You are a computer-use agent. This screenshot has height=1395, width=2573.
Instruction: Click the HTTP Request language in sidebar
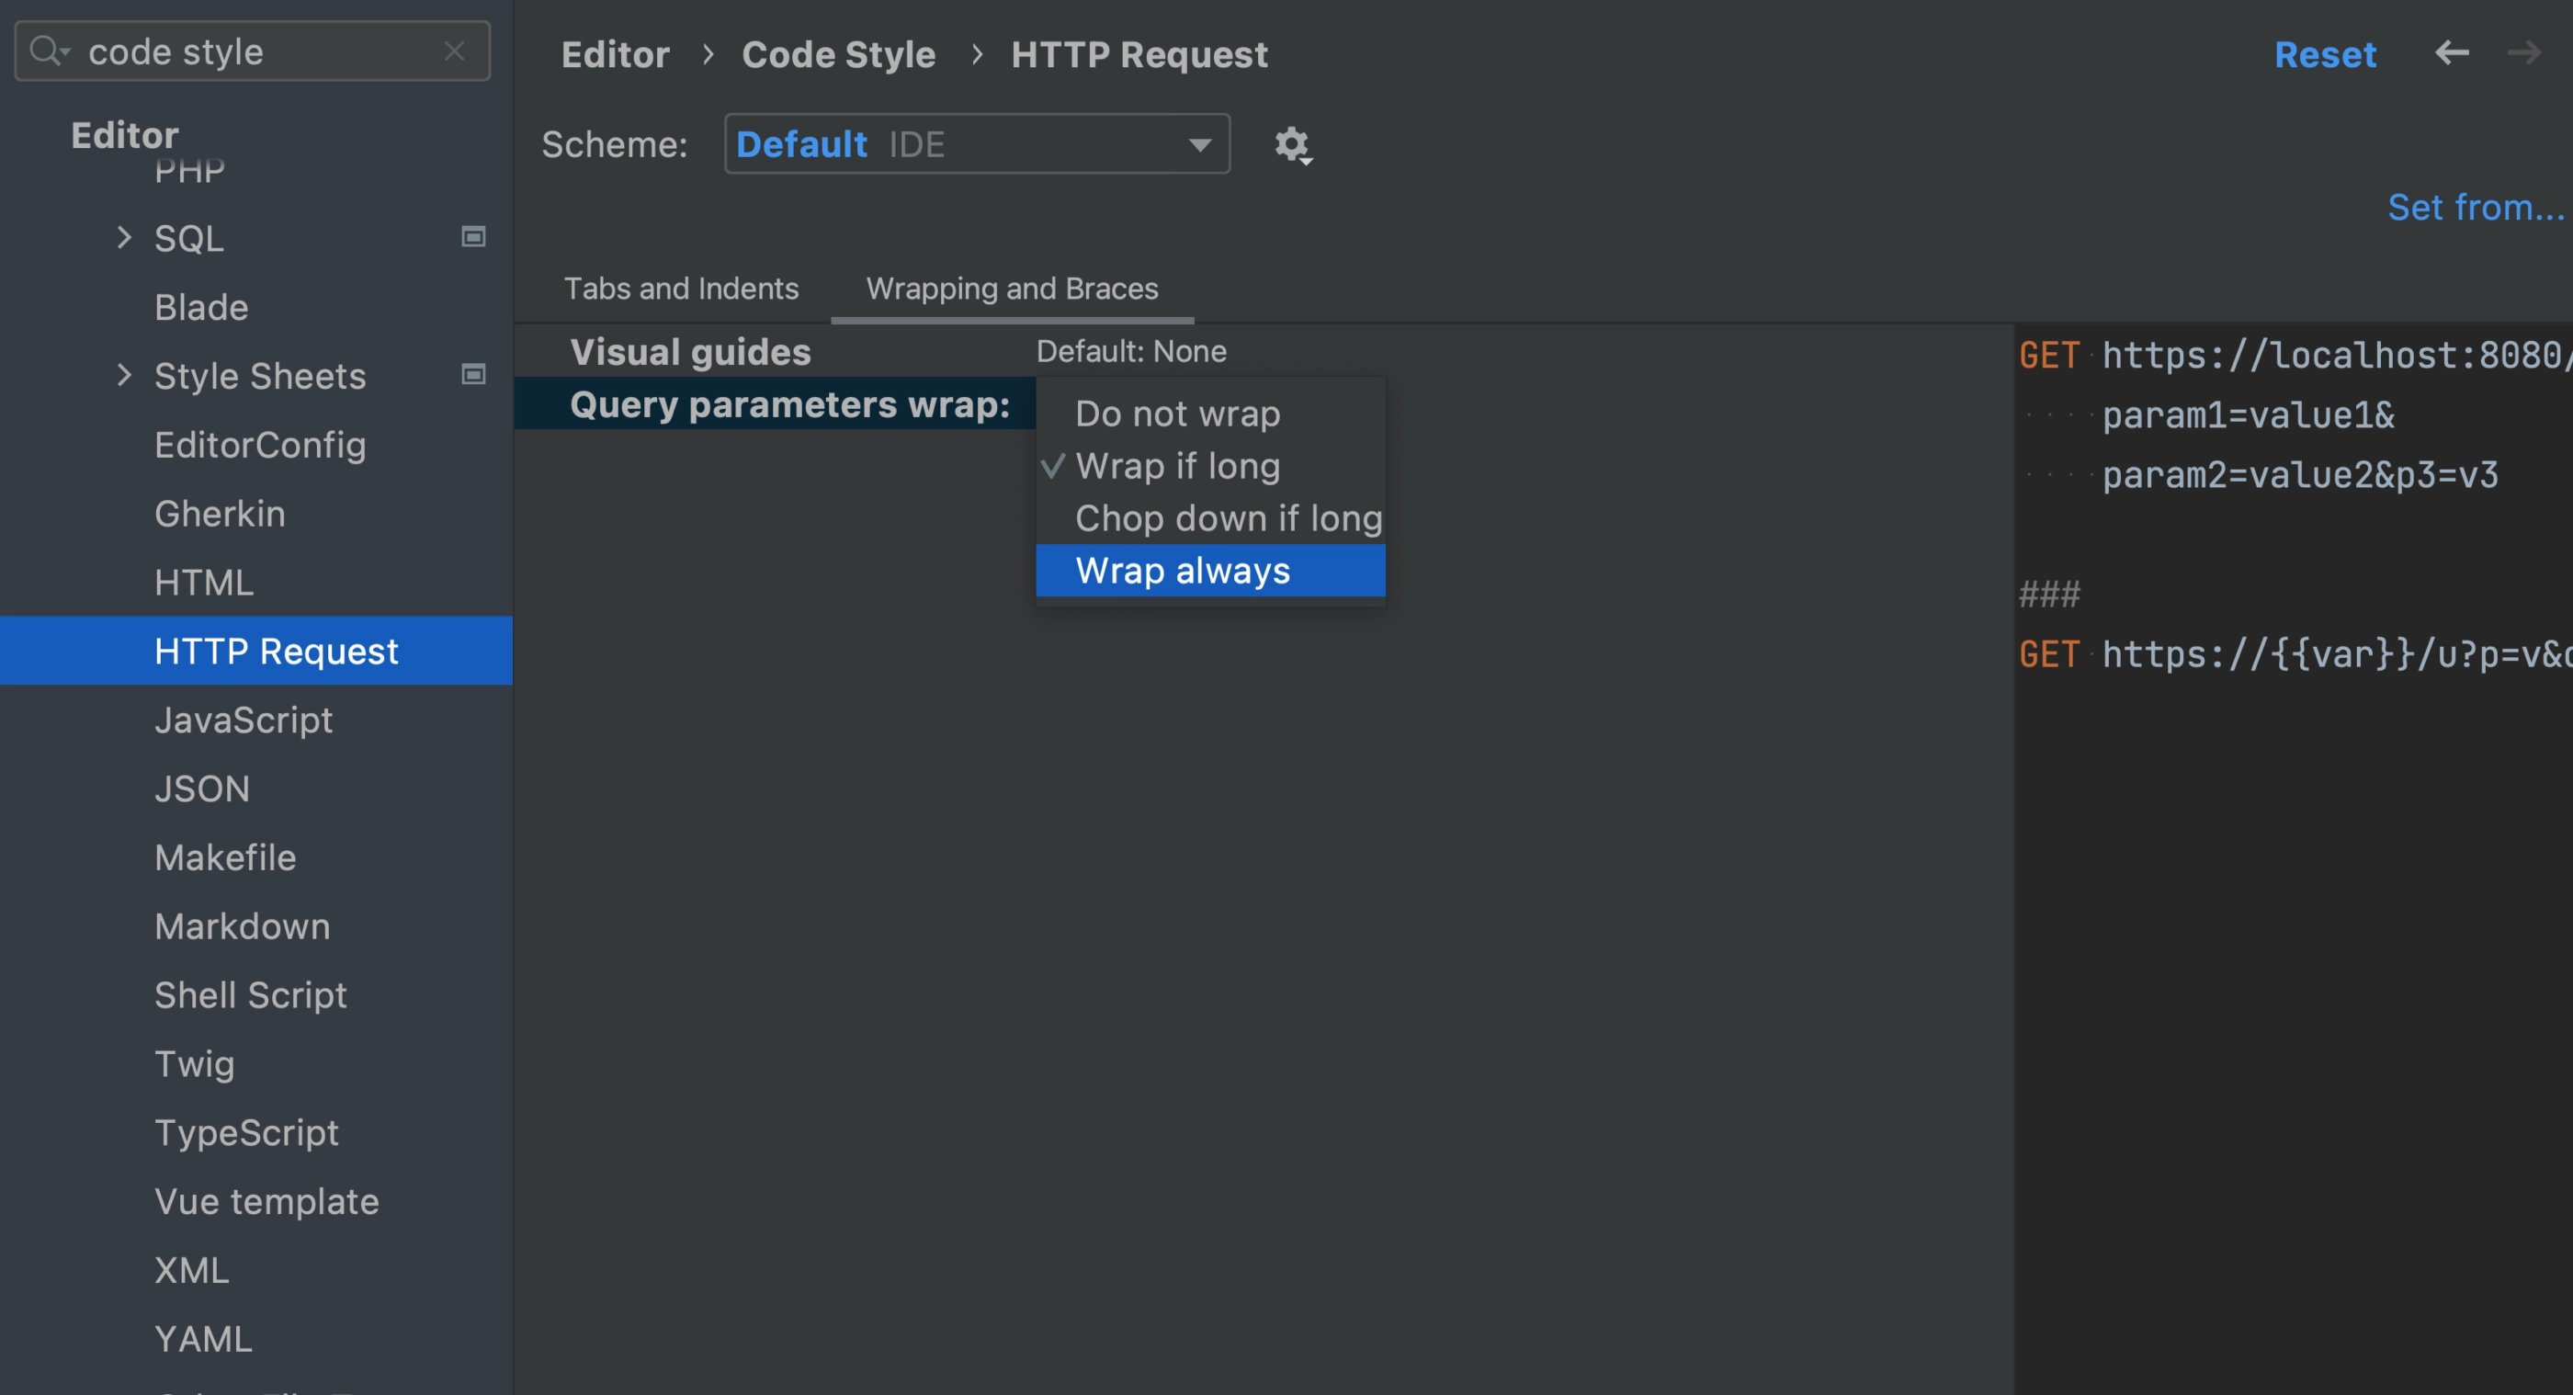(277, 652)
